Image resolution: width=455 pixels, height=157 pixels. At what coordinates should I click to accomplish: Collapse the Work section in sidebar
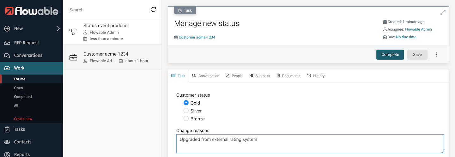(x=19, y=68)
